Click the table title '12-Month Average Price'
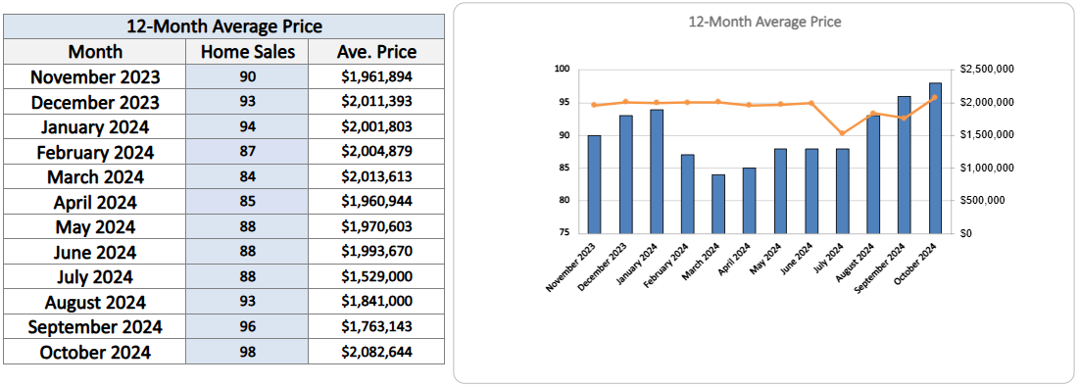This screenshot has width=1080, height=387. (x=223, y=26)
